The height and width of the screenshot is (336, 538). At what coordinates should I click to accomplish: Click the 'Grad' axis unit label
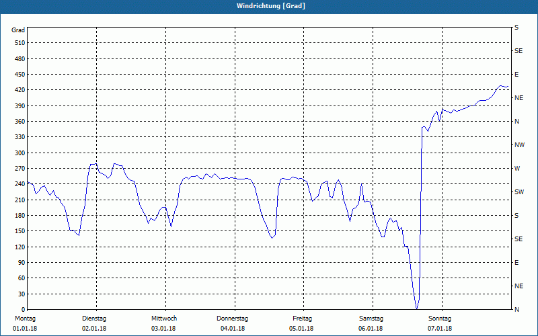(18, 30)
